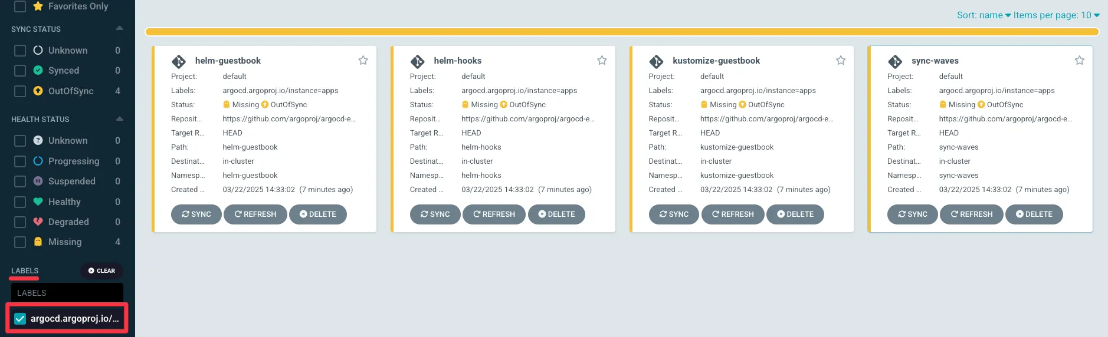Click the Synced green check icon
Viewport: 1108px width, 337px height.
(x=38, y=70)
